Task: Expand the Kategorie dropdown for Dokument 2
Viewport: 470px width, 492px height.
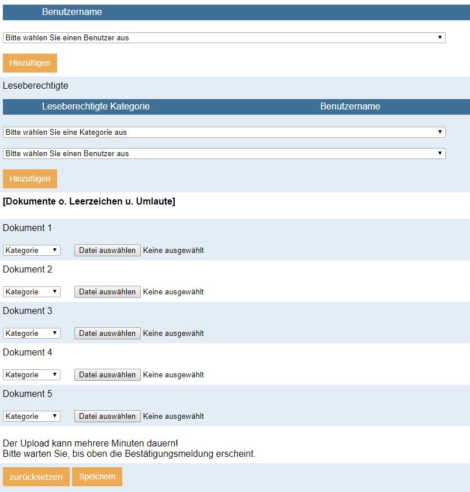Action: (32, 292)
